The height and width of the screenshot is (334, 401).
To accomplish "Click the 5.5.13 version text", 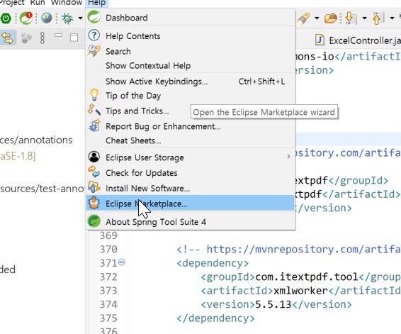I will pos(273,304).
